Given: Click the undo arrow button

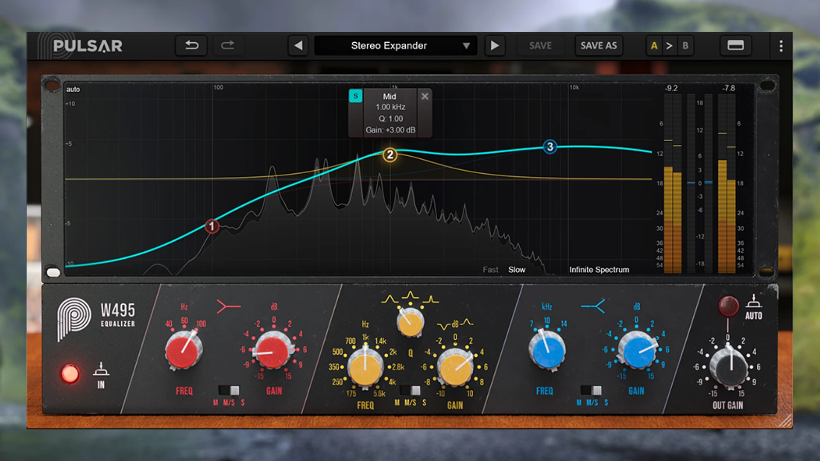Looking at the screenshot, I should [191, 45].
